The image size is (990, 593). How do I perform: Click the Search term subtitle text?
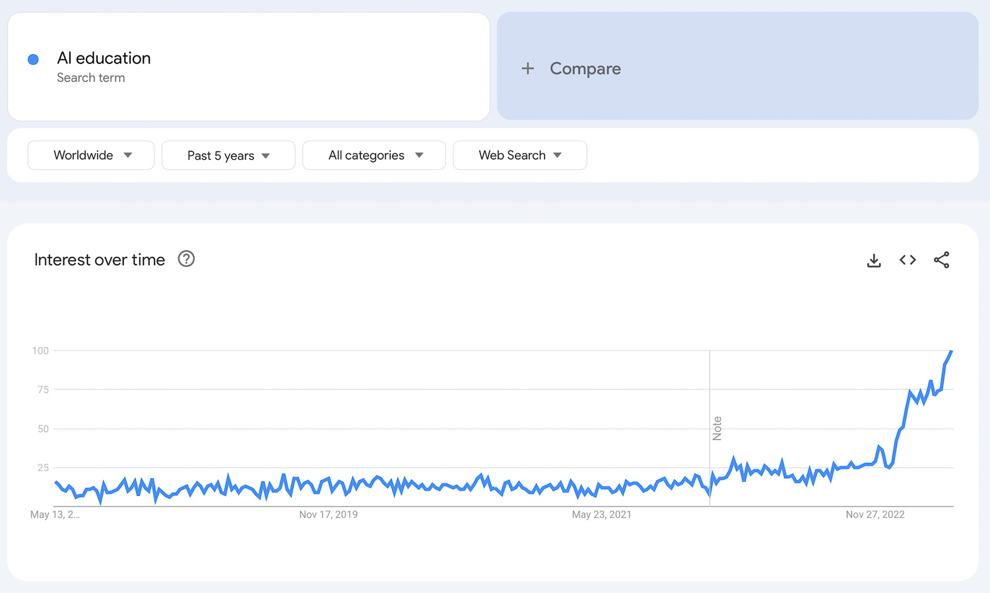click(x=91, y=78)
